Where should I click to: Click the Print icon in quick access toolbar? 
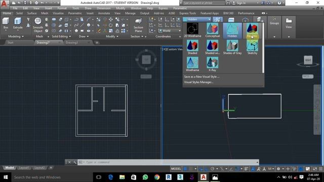pyautogui.click(x=36, y=3)
